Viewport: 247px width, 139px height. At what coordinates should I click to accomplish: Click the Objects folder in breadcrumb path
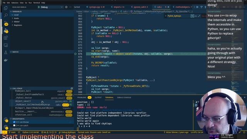tap(113, 12)
